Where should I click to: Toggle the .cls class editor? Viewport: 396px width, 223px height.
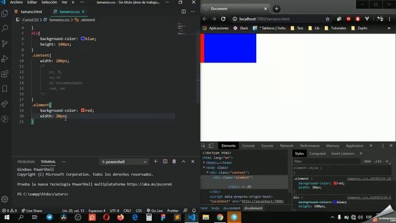[378, 161]
